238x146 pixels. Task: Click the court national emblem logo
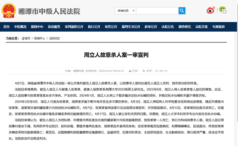(9, 10)
